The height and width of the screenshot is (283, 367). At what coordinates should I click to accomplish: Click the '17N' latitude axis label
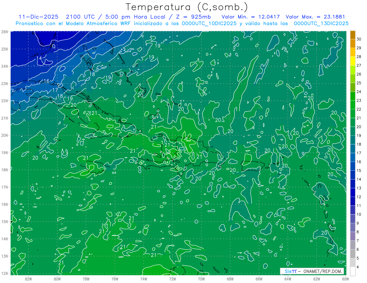(4, 187)
